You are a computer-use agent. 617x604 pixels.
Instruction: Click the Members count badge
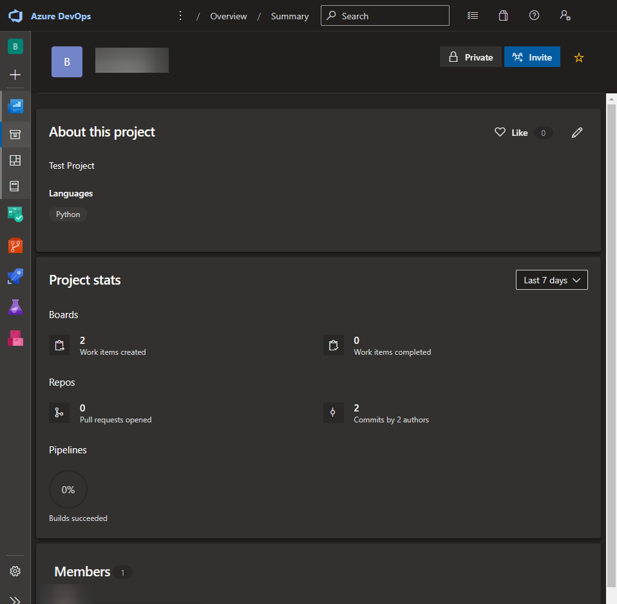pyautogui.click(x=122, y=572)
